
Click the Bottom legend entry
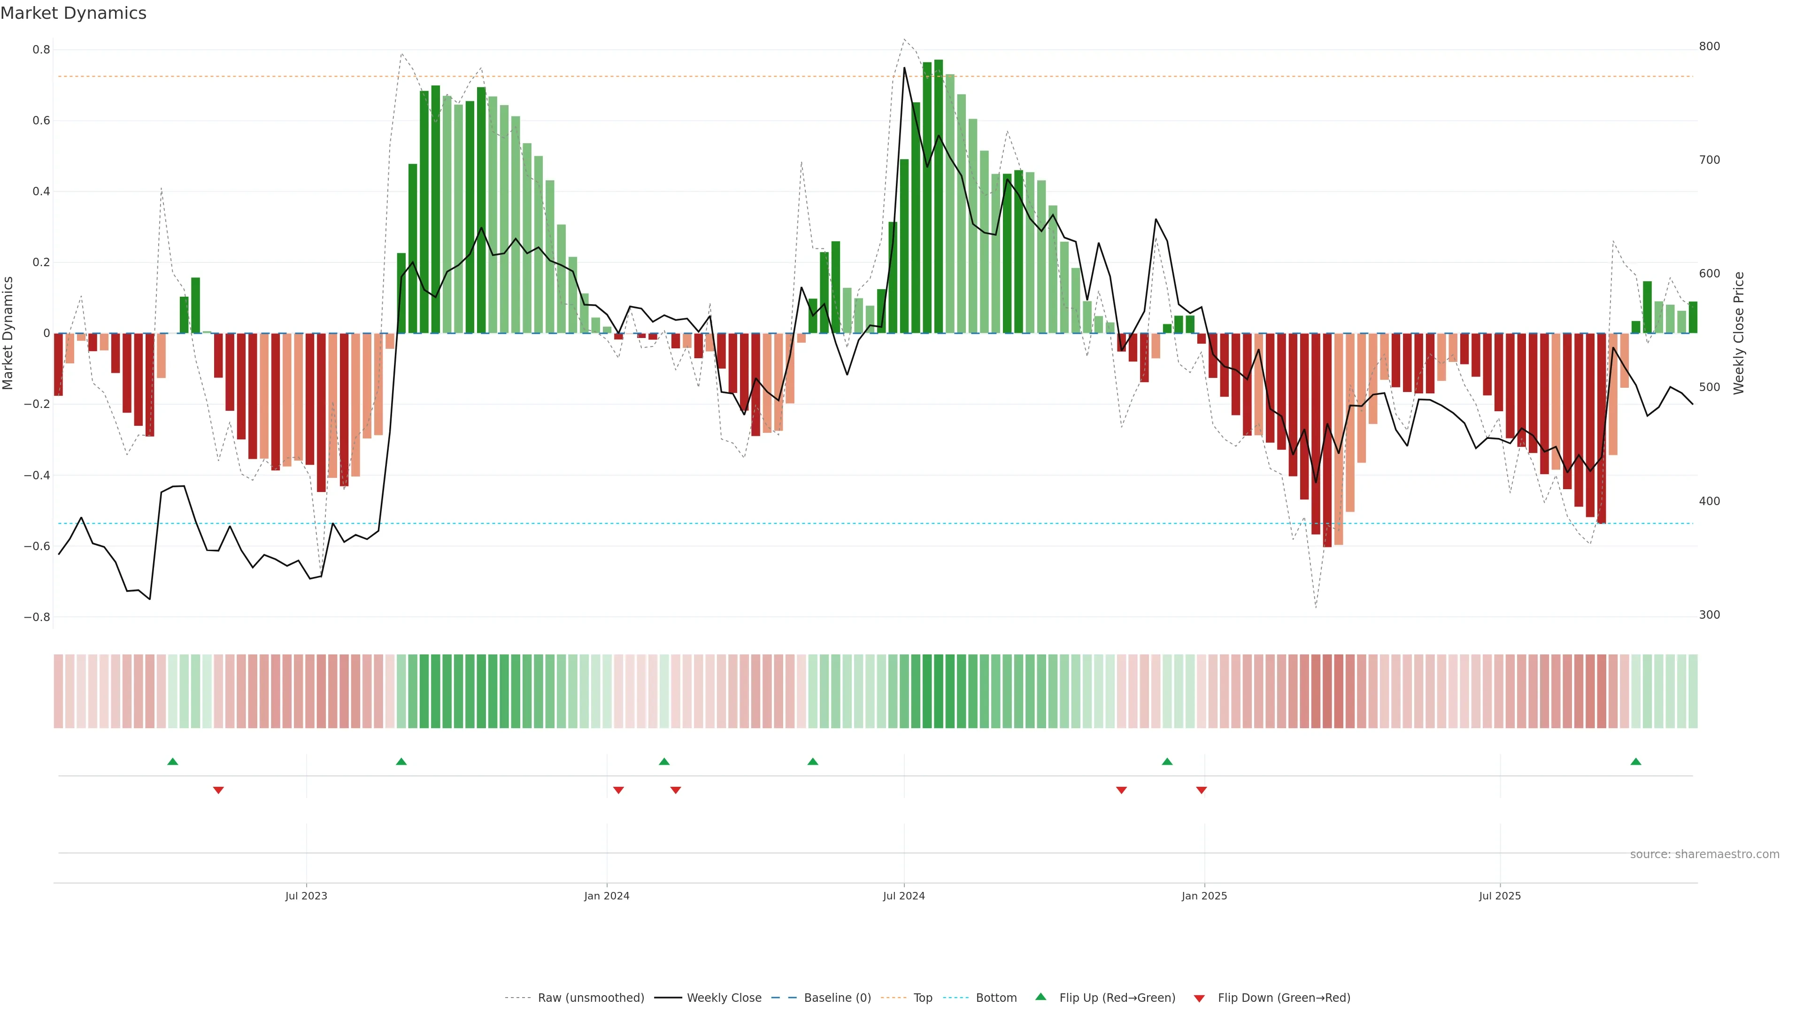(x=996, y=998)
